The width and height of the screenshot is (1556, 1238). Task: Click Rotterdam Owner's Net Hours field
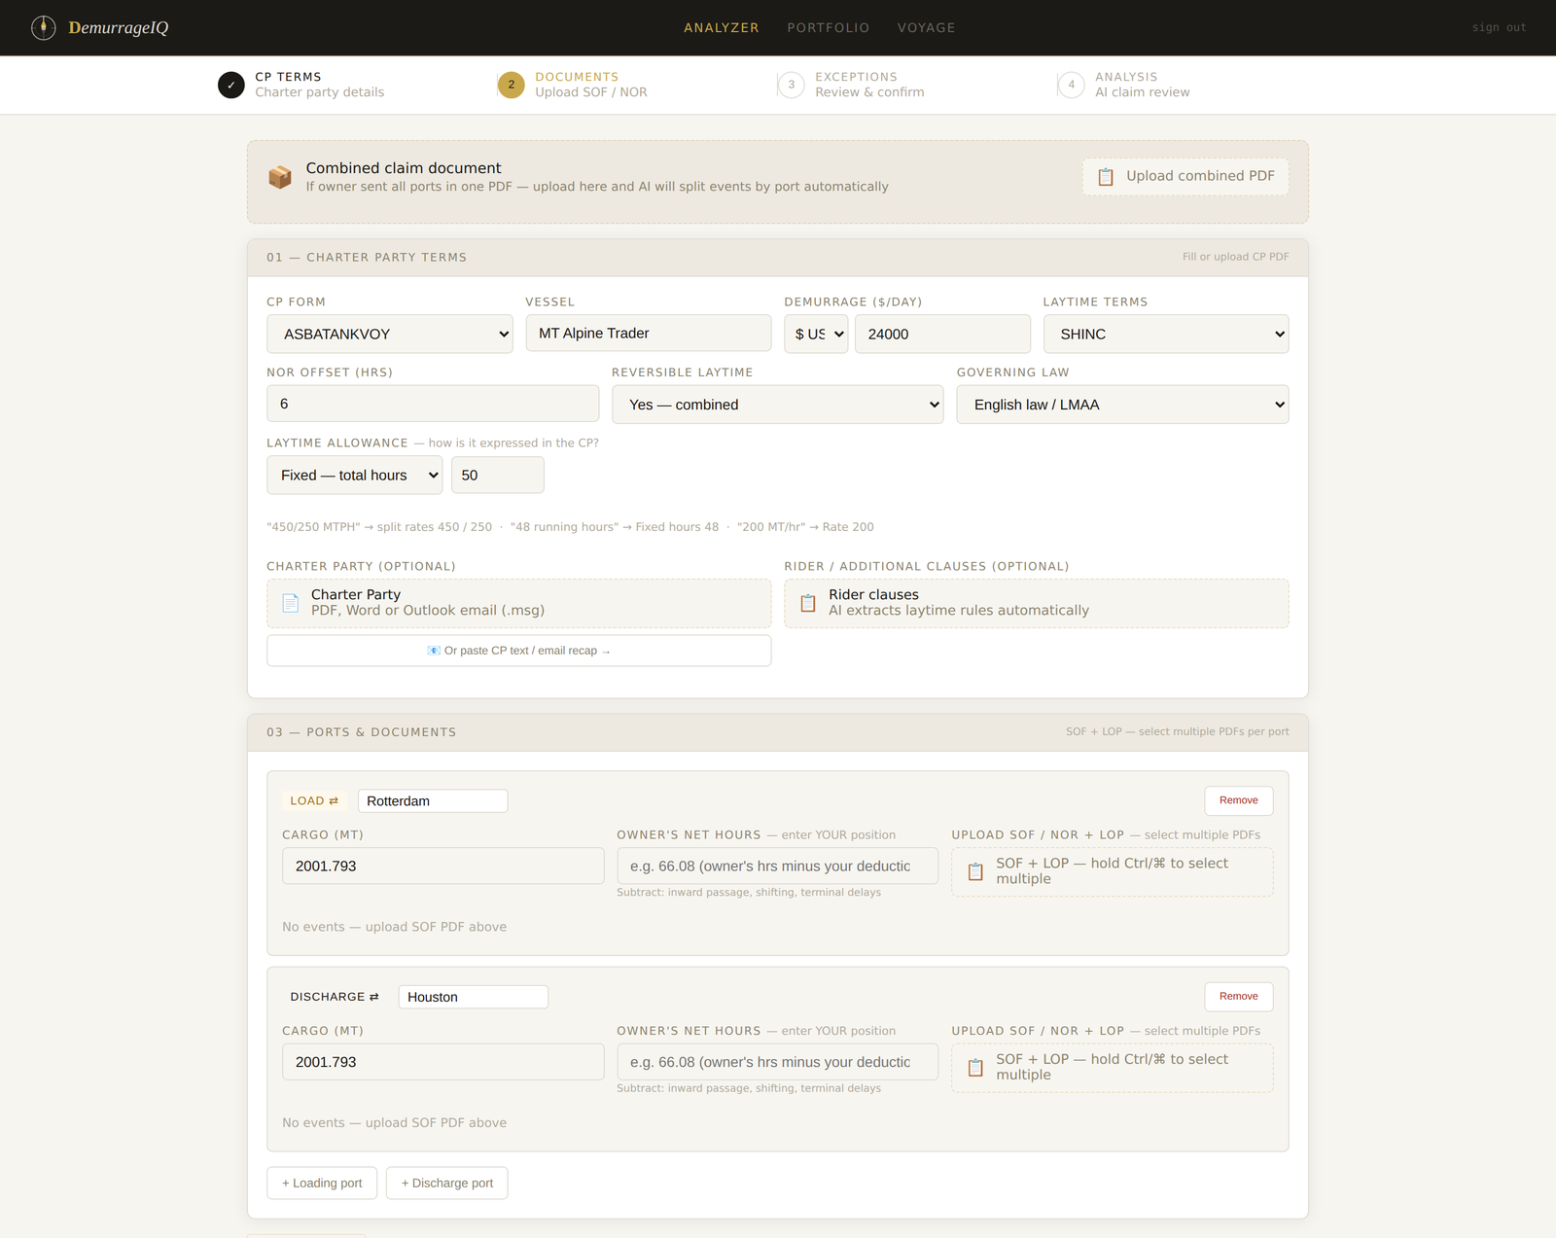click(x=778, y=866)
